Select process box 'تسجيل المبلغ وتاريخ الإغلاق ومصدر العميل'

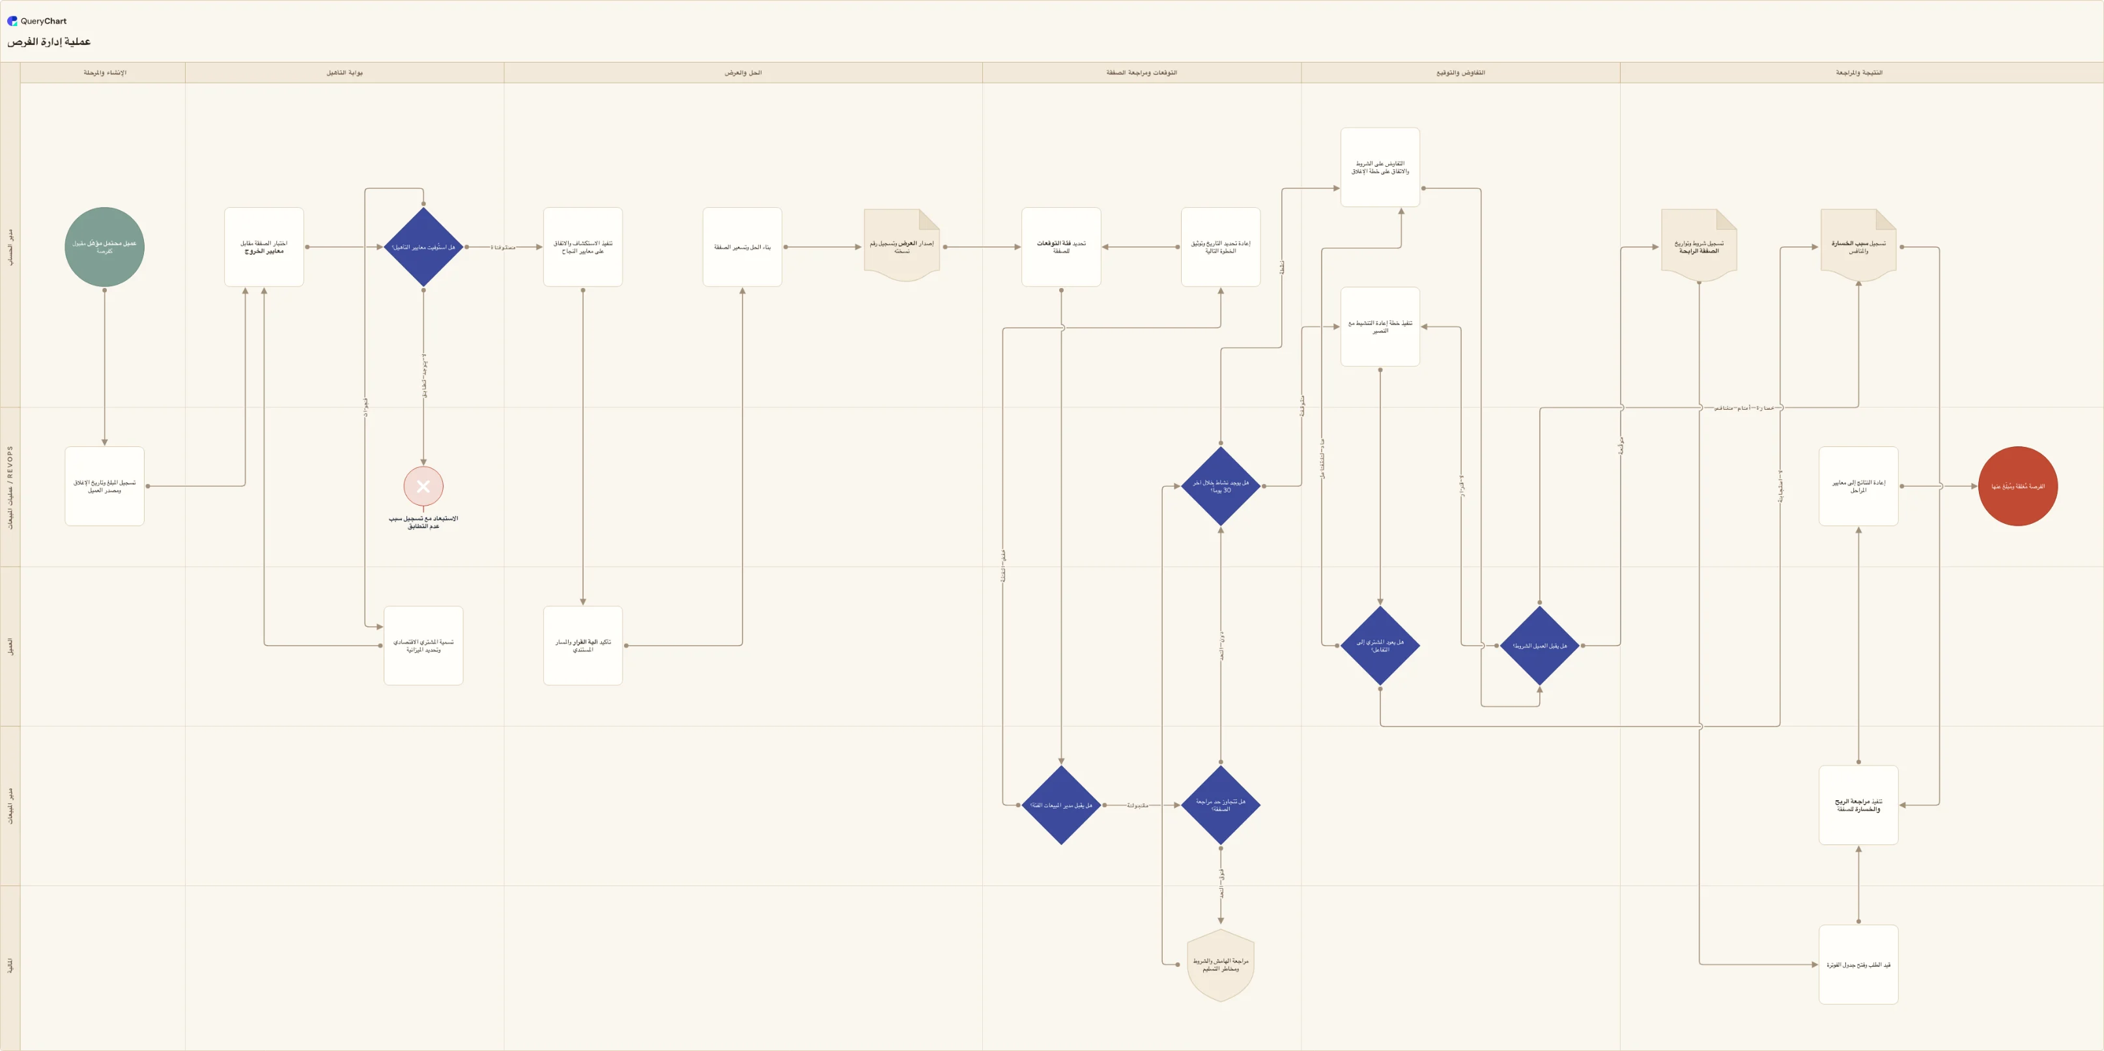pos(104,486)
